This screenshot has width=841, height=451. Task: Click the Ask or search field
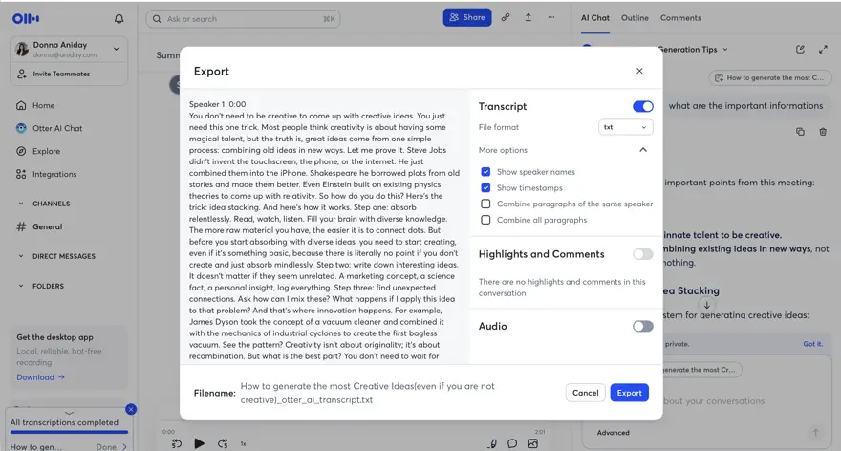pos(243,19)
